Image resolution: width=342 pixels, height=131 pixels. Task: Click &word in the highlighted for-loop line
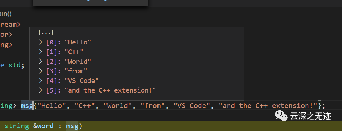pos(43,126)
